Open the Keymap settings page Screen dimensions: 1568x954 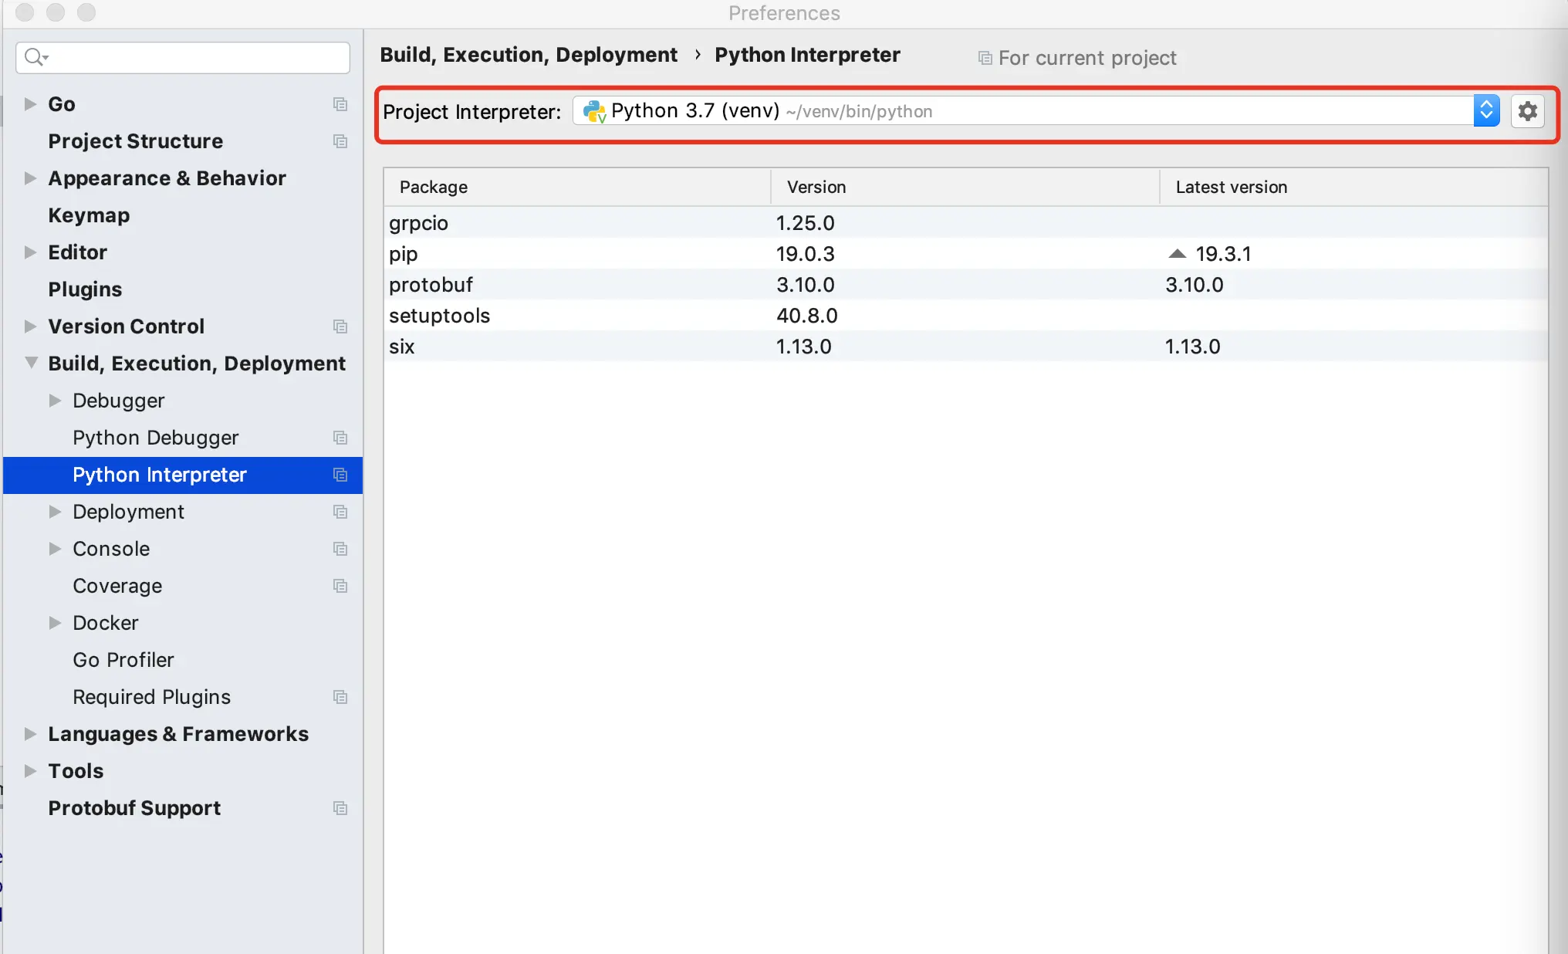point(89,215)
